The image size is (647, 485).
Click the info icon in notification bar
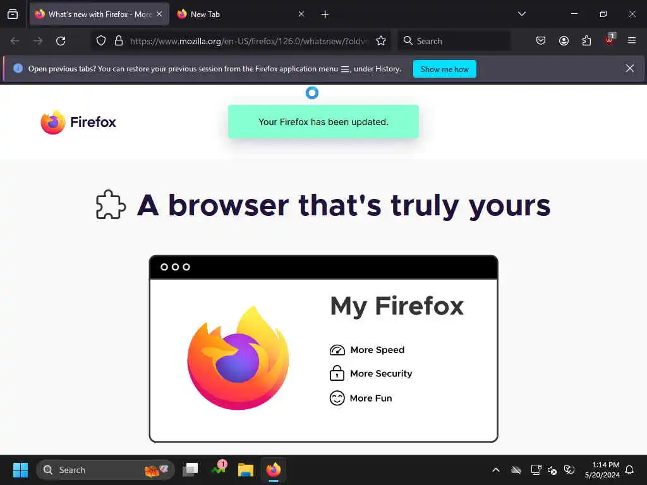pos(18,68)
